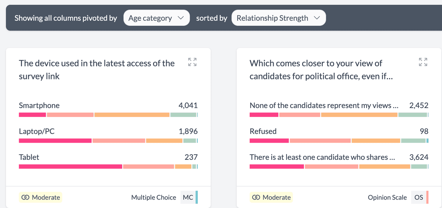Click the link icon in left Moderate badge
442x208 pixels.
pyautogui.click(x=25, y=198)
